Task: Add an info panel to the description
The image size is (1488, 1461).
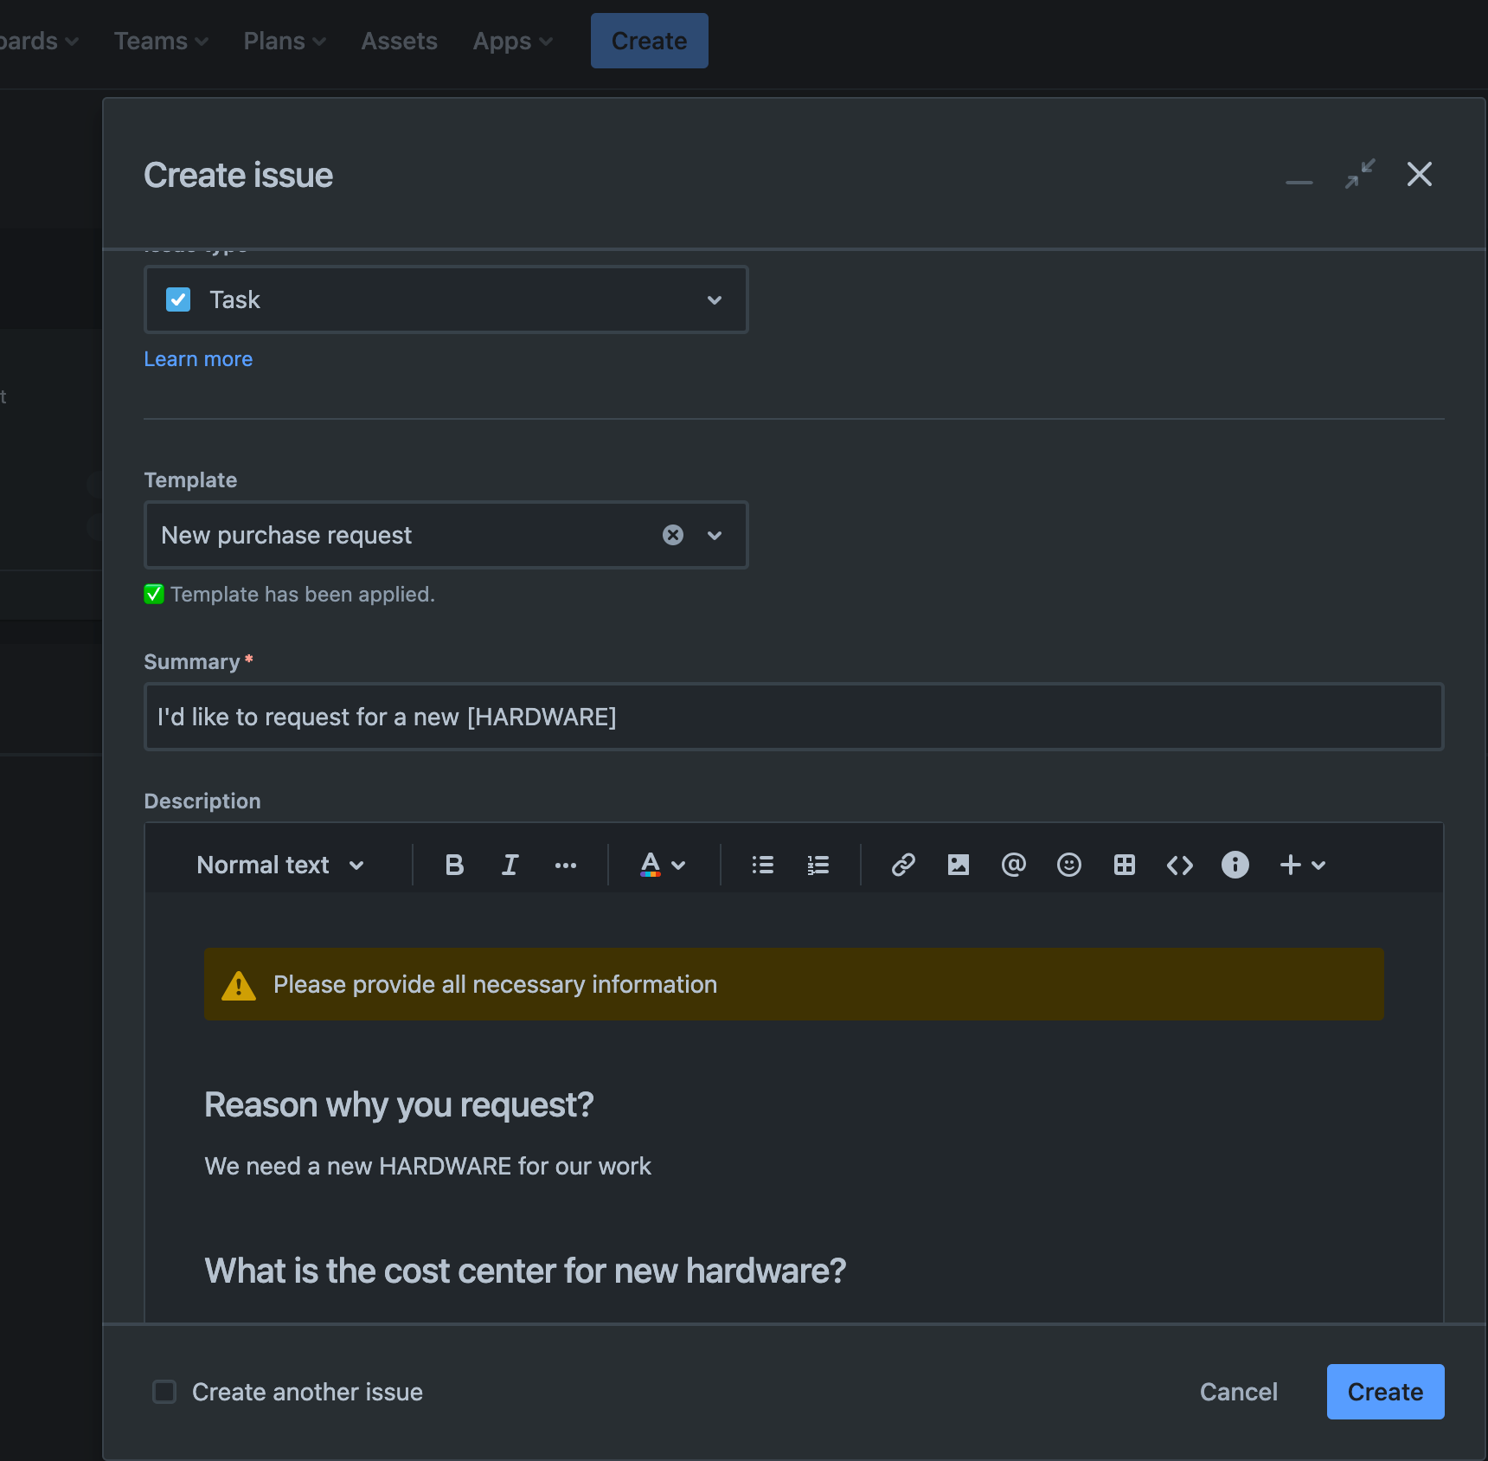Action: click(x=1235, y=865)
